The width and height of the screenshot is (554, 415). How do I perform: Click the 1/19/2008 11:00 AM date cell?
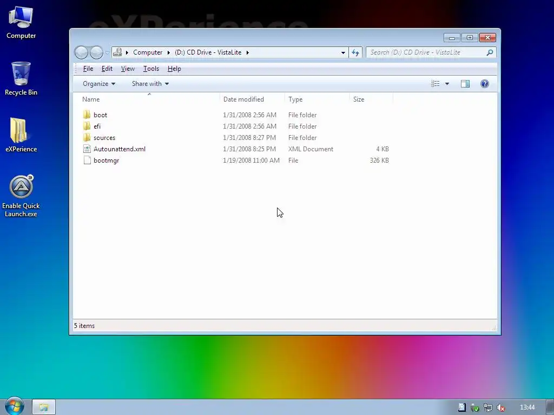click(251, 160)
